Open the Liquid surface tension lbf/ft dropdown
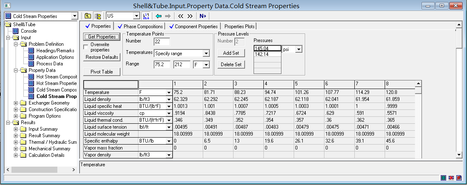Screen dimensions: 467x185 pyautogui.click(x=169, y=127)
